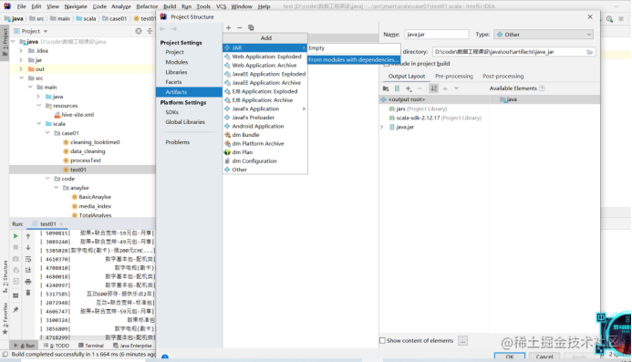Click the add copy-of plus icon in Output Layout
Screen dimensions: 632x362
(x=409, y=88)
